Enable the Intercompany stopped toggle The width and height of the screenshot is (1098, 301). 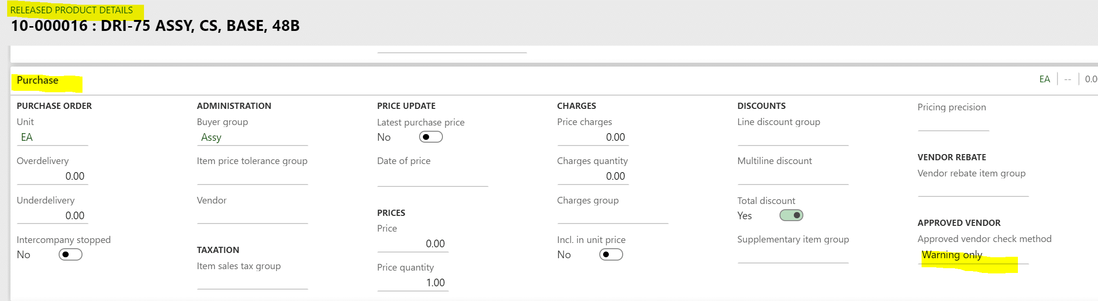[x=71, y=254]
